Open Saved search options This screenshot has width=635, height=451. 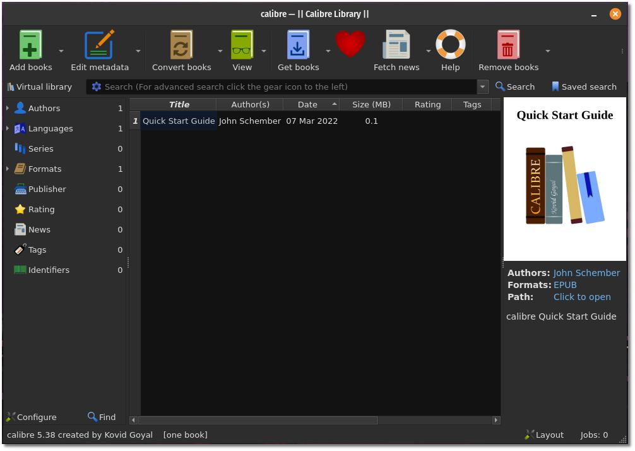click(x=583, y=87)
